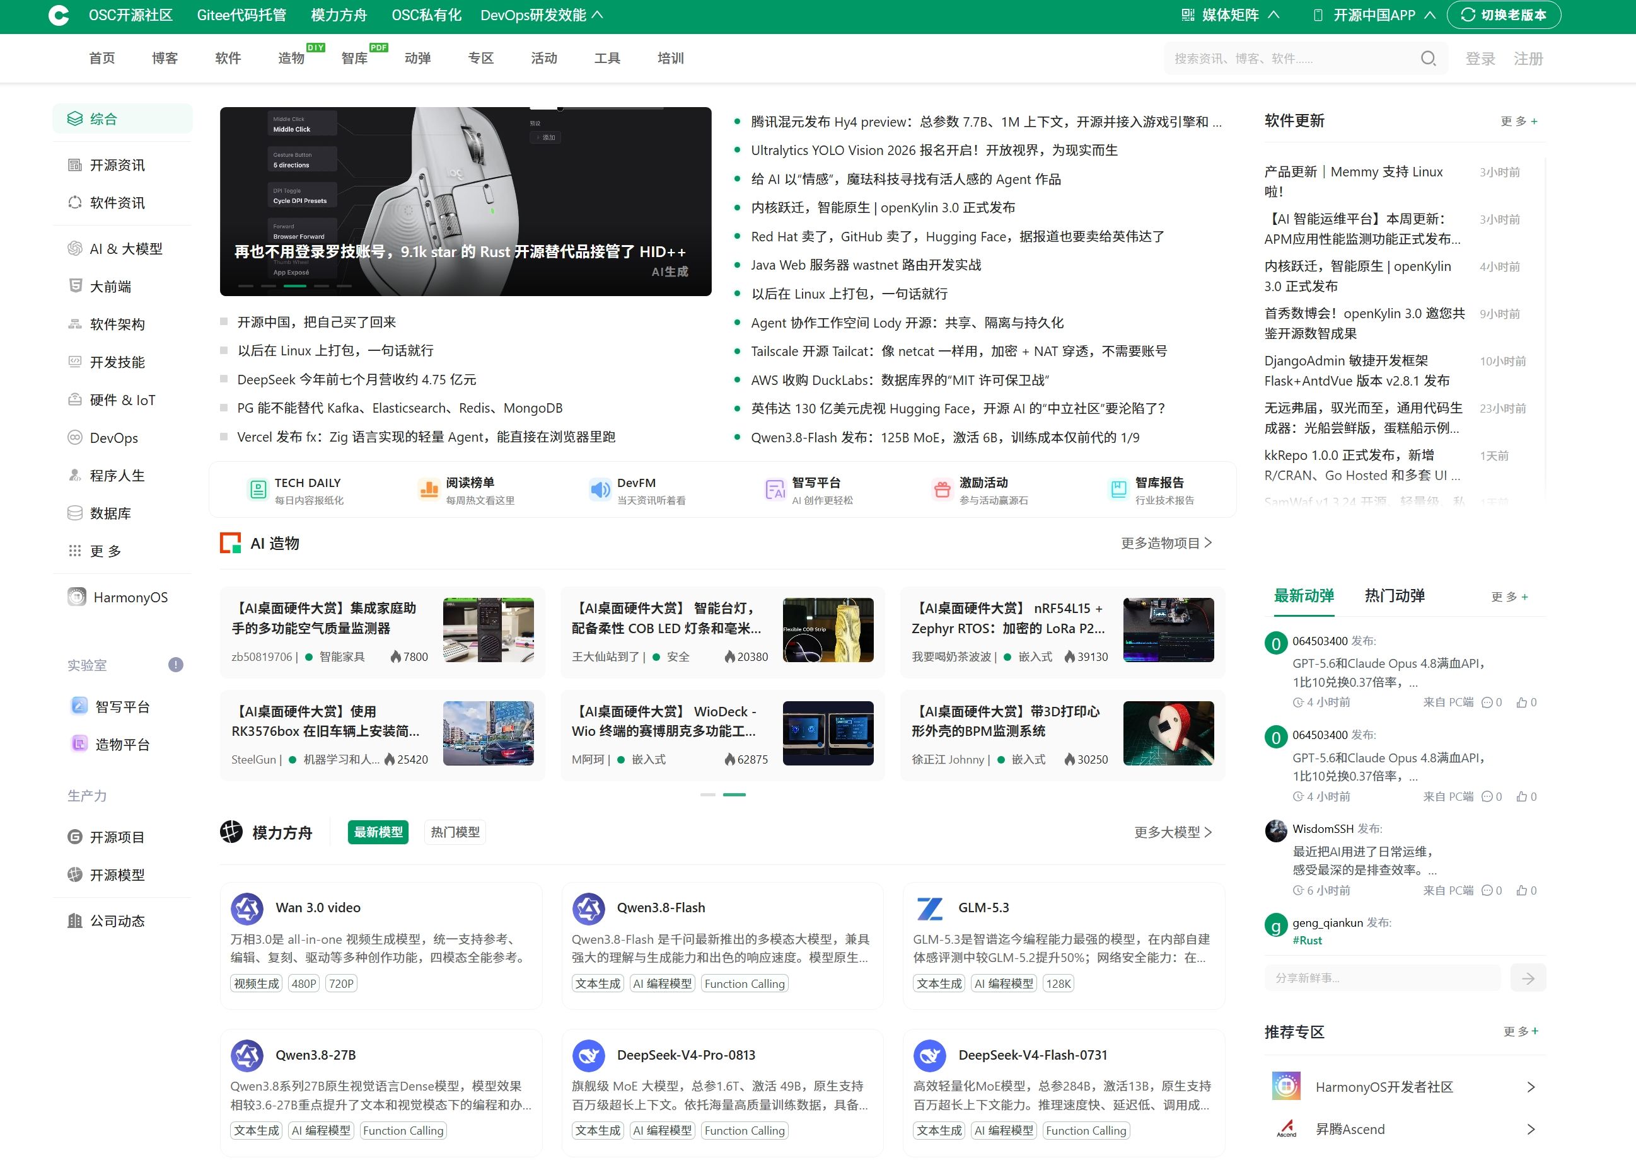Open the 开源中国，把自己买了回来 headline
The width and height of the screenshot is (1636, 1163).
[316, 323]
